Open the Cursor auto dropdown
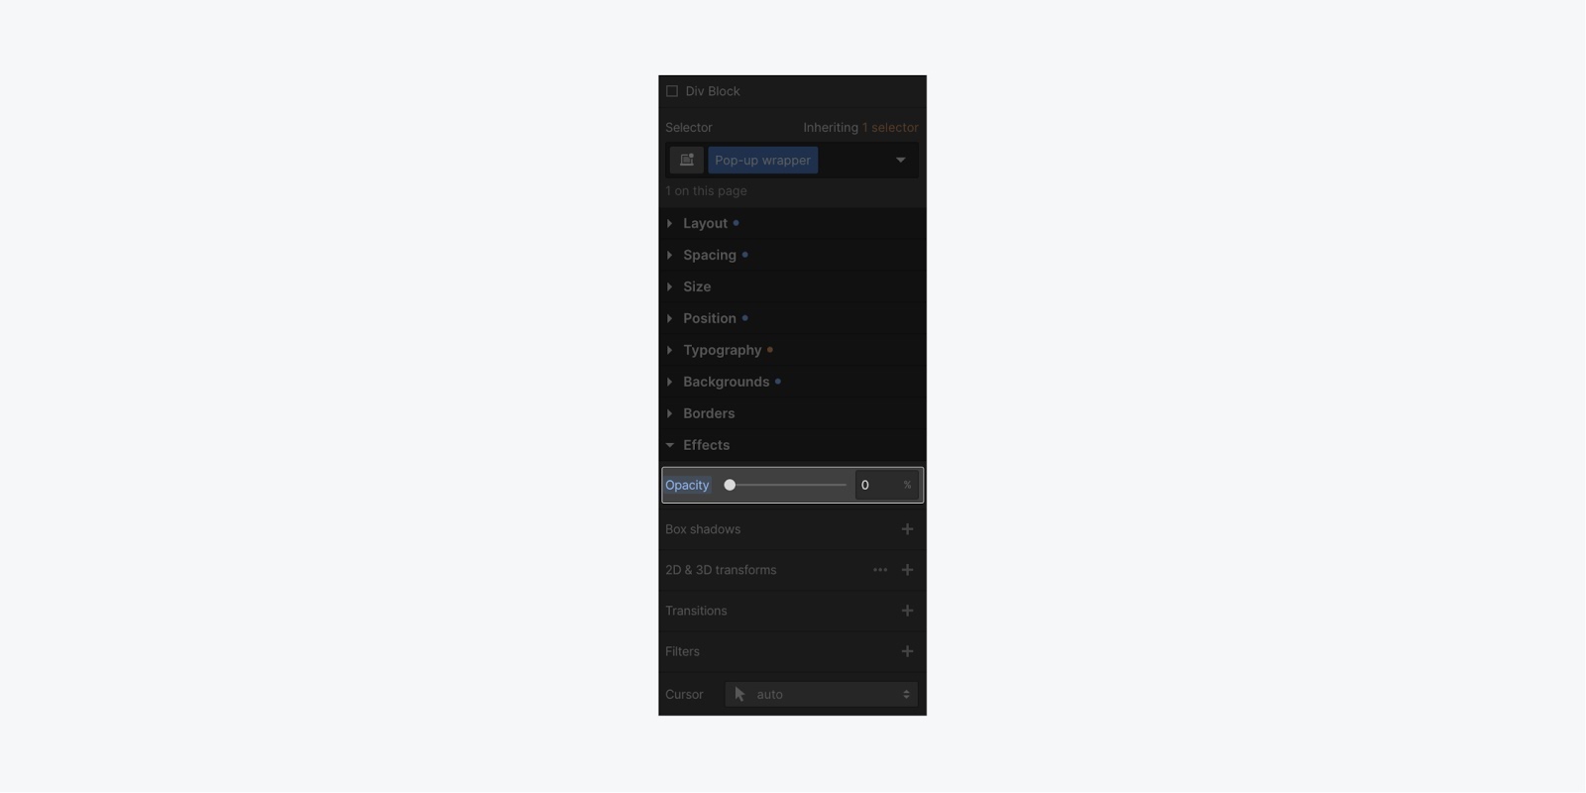The image size is (1586, 793). pos(821,694)
